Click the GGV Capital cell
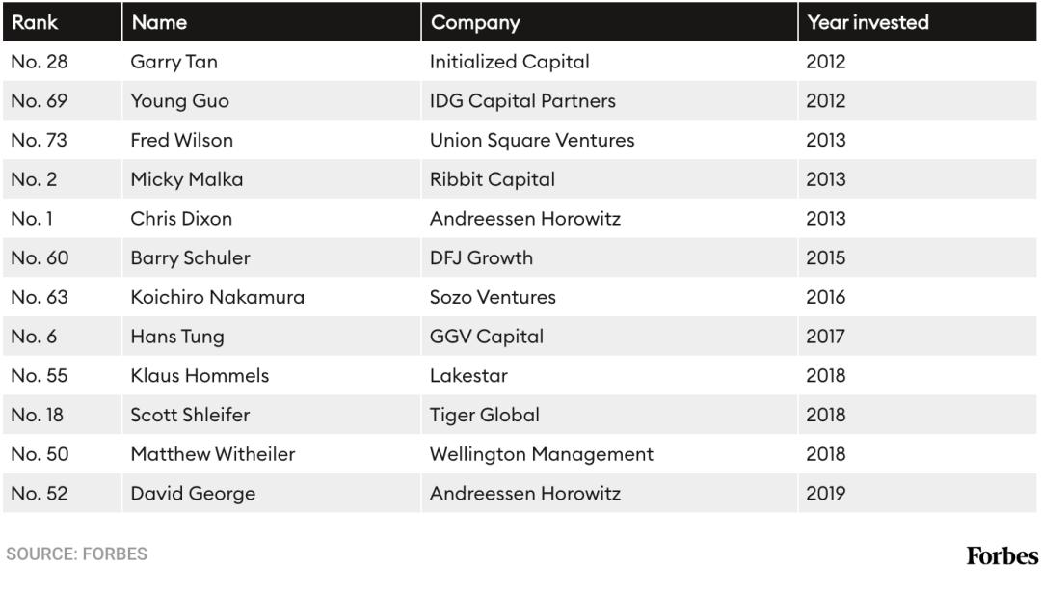 (x=486, y=337)
